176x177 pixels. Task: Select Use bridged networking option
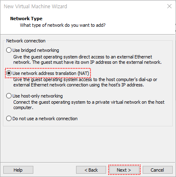(32, 50)
